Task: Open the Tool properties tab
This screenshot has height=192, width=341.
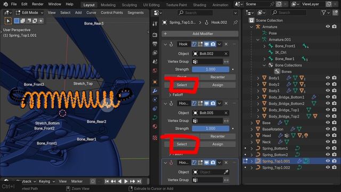Action: coord(155,23)
